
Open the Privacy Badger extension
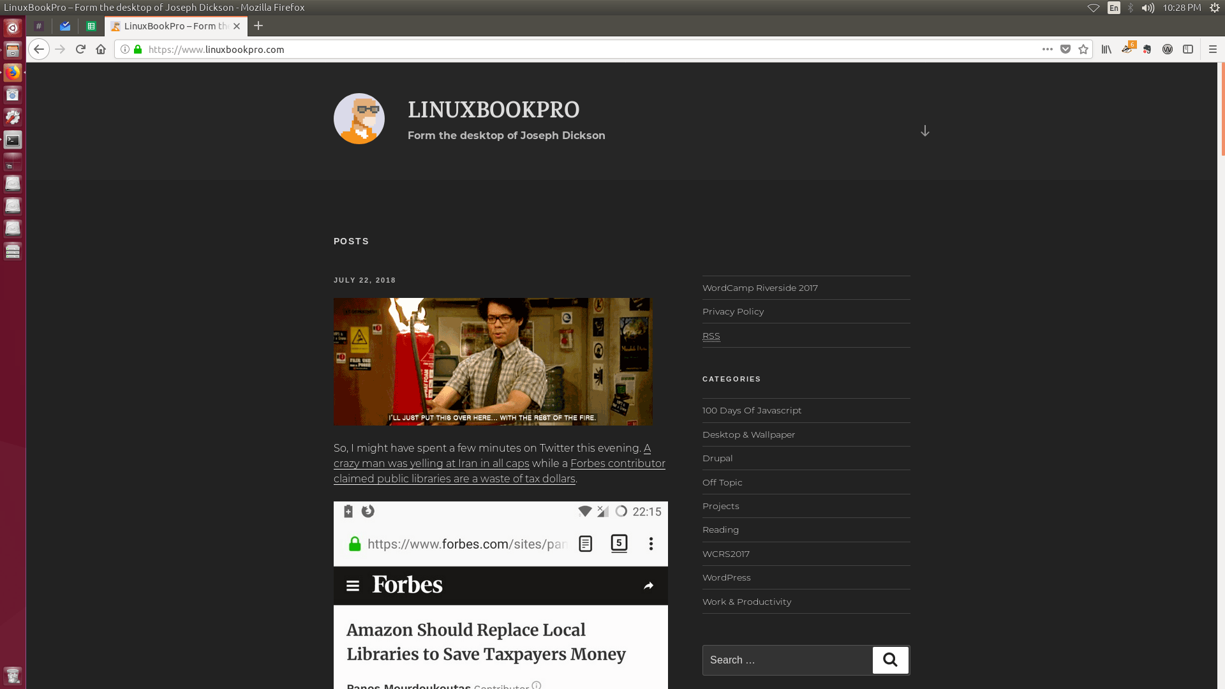tap(1127, 48)
